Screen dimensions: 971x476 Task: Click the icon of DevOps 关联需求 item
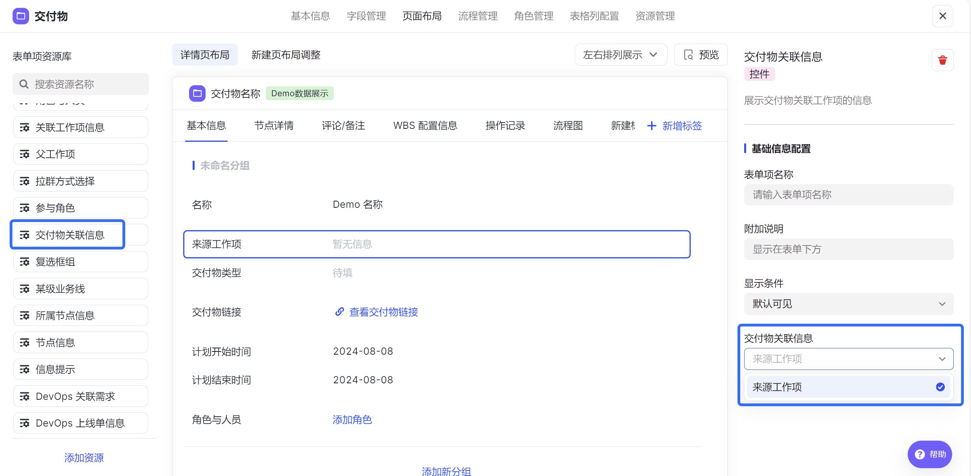tap(25, 396)
